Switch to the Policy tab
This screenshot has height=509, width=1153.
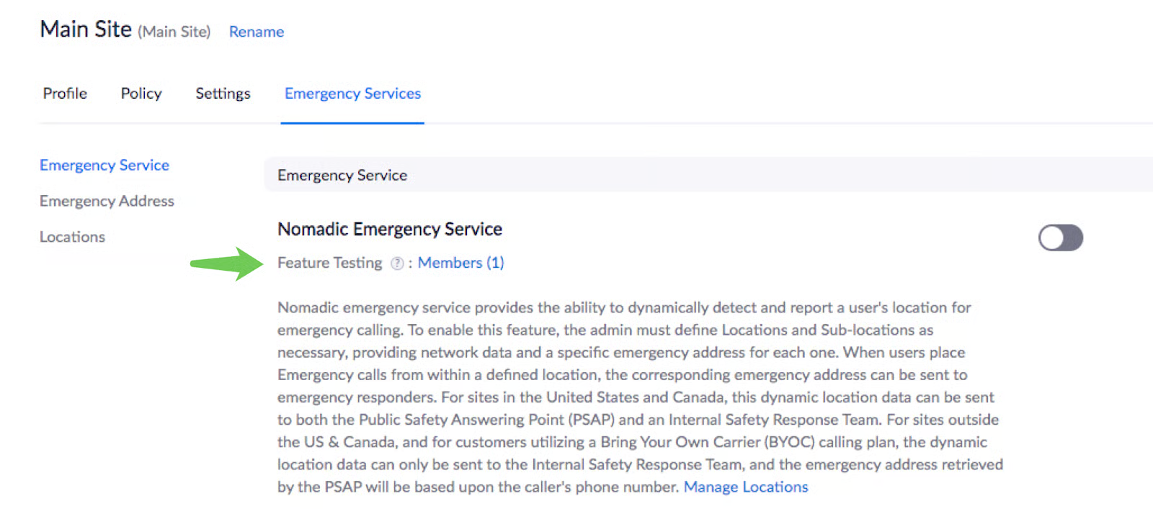(x=141, y=94)
